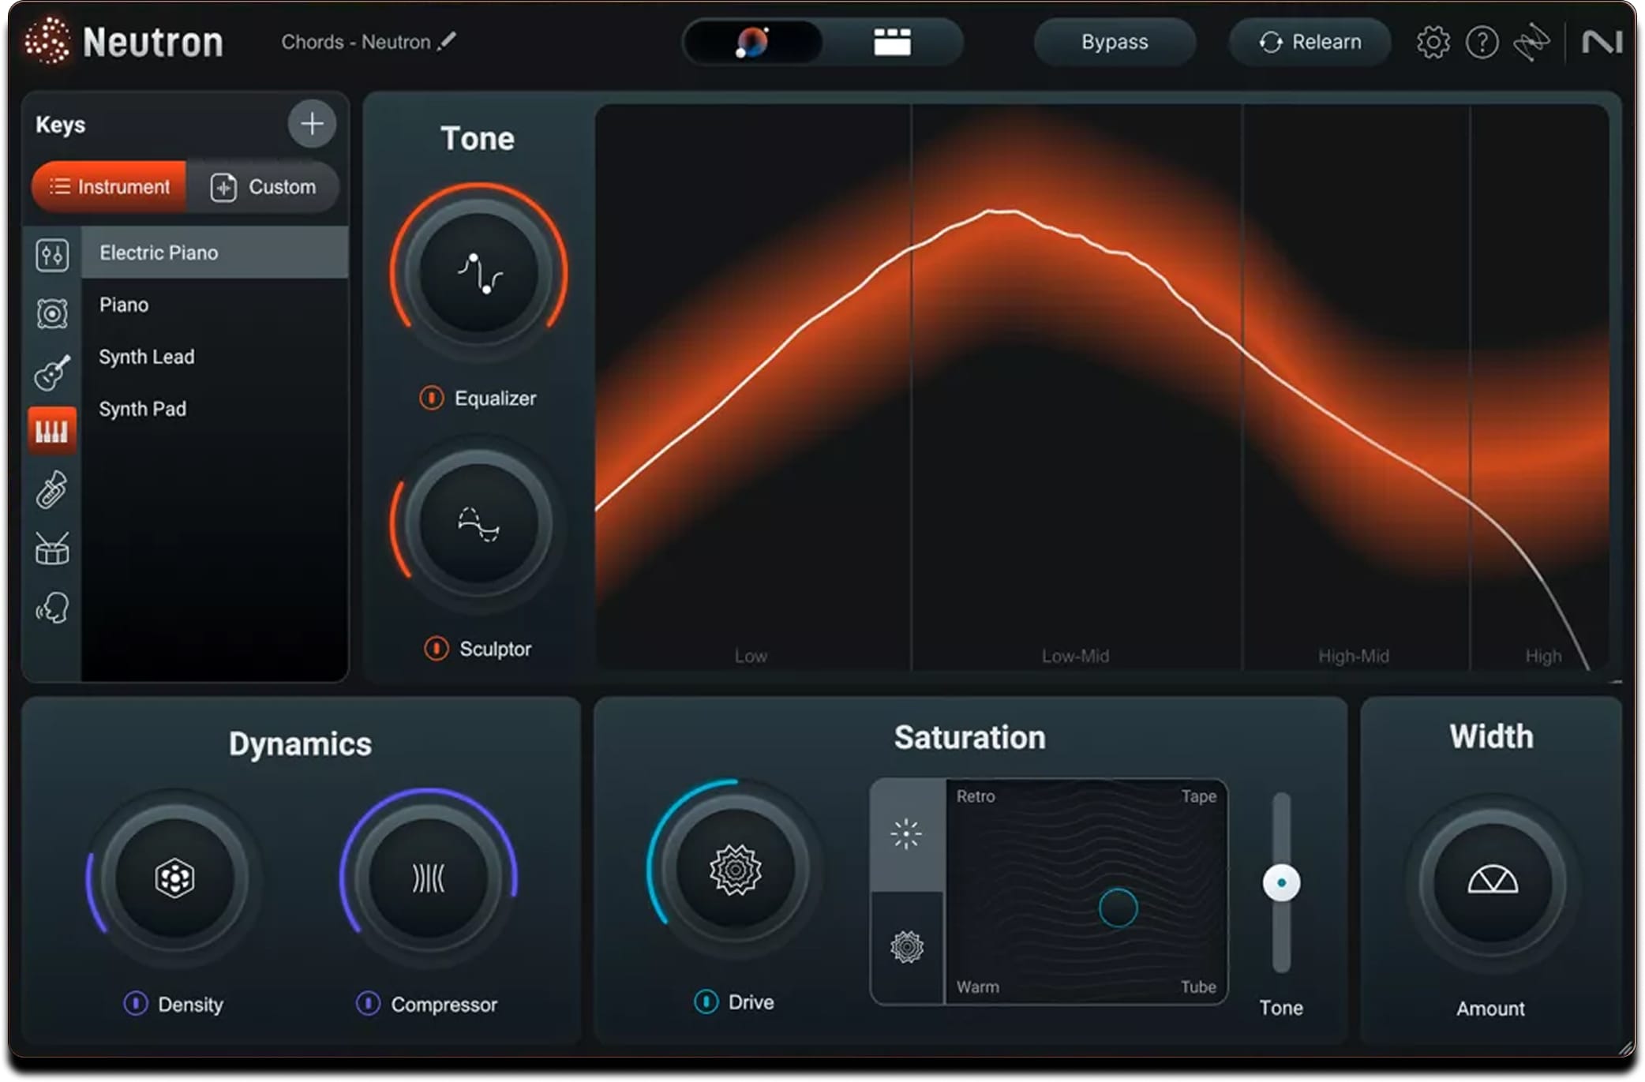Switch to the Custom tab
Image resolution: width=1645 pixels, height=1082 pixels.
(x=266, y=187)
